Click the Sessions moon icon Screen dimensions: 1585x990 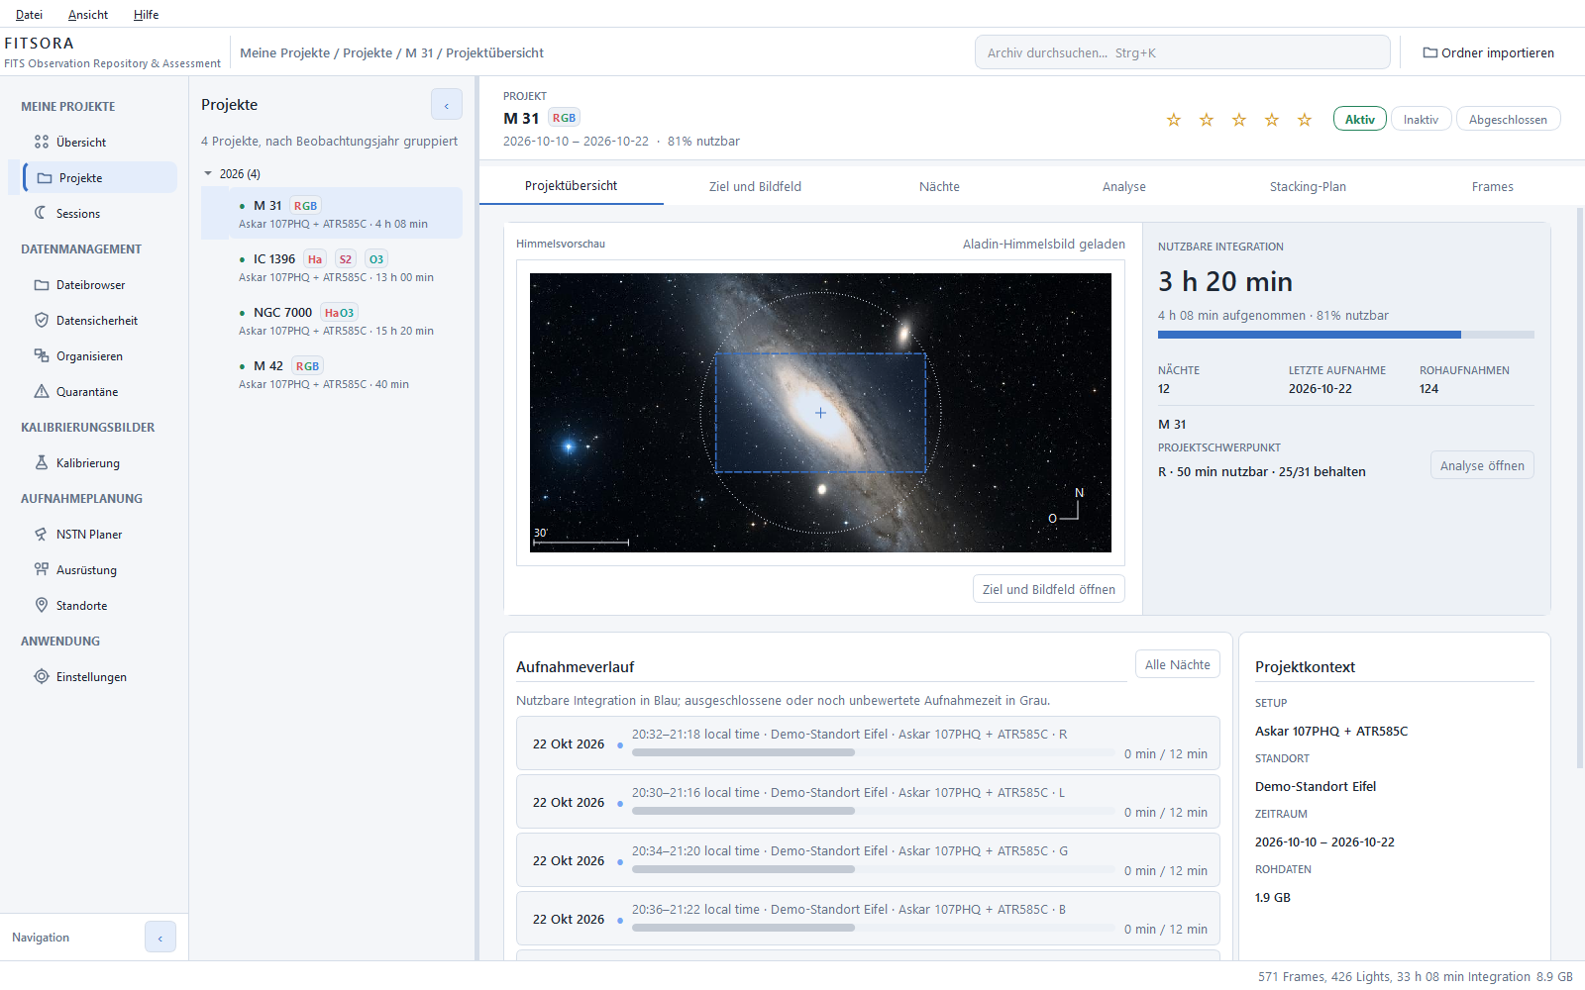tap(42, 213)
